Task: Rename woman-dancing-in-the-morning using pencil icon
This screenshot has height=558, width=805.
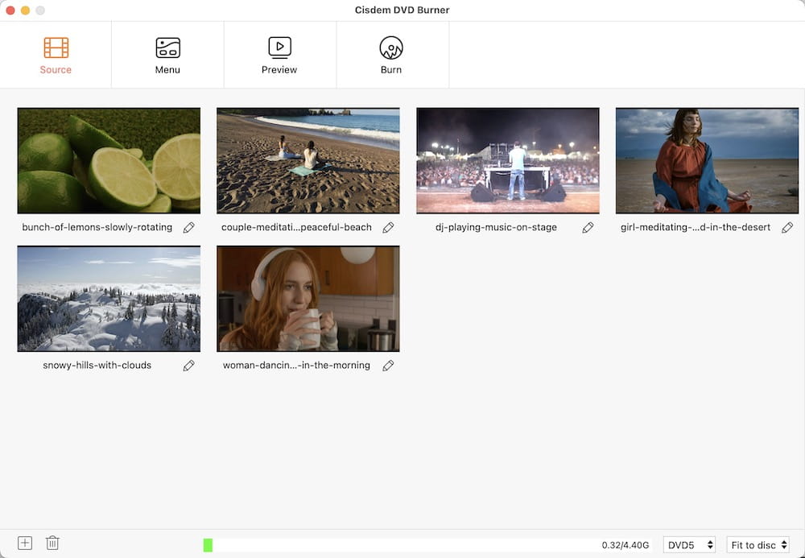Action: click(389, 366)
